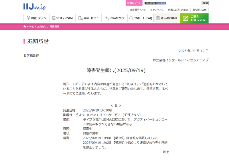Go to お知らせ in the breadcrumb
This screenshot has width=229, height=160.
click(42, 26)
